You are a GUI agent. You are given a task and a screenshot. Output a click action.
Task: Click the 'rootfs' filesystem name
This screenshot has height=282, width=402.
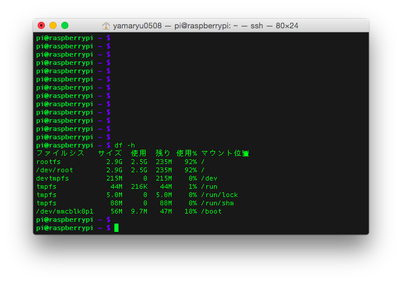tap(48, 162)
